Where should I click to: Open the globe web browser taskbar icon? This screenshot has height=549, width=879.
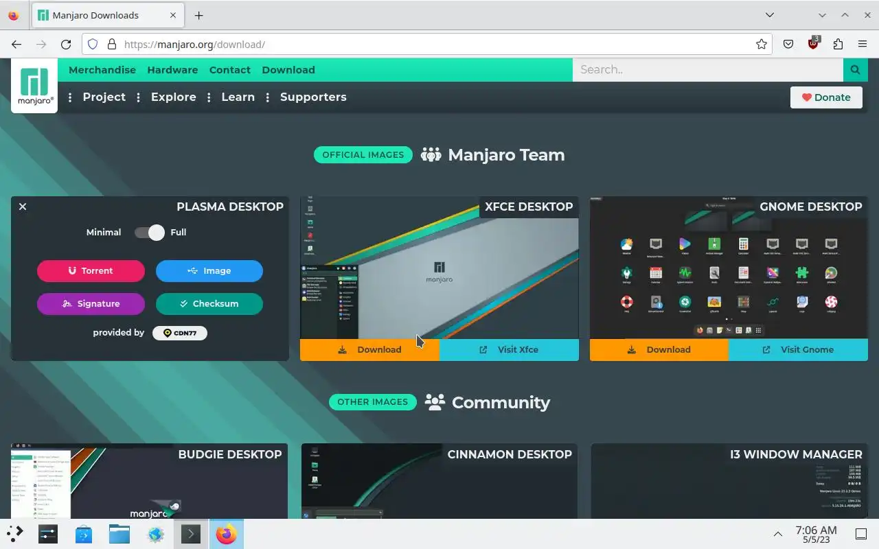[156, 533]
